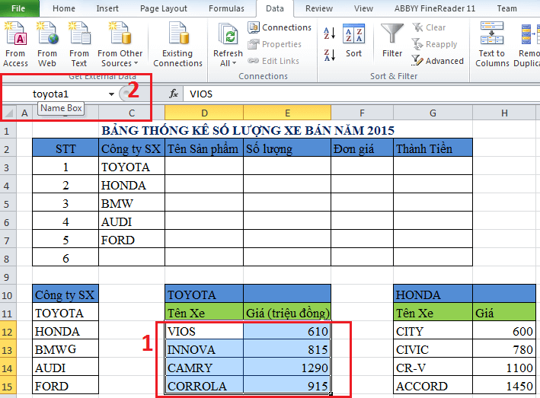Open workbook Connections
Viewport: 540px width, 398px height.
coord(280,27)
